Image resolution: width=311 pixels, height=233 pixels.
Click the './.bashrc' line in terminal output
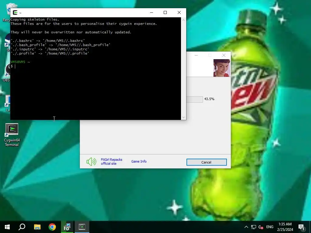[x=48, y=41]
